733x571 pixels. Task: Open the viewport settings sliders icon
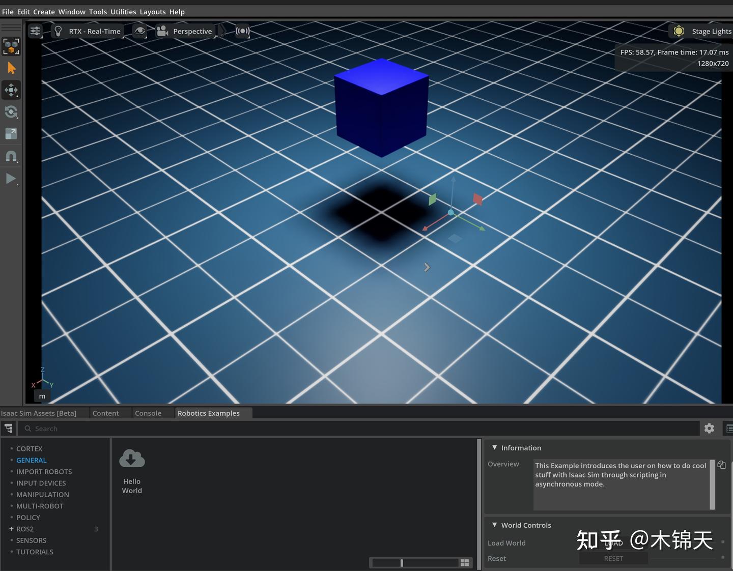pyautogui.click(x=35, y=31)
